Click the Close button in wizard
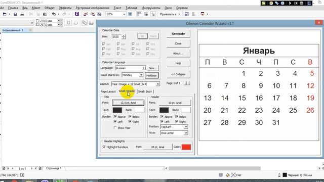The height and width of the screenshot is (182, 324). click(x=178, y=43)
